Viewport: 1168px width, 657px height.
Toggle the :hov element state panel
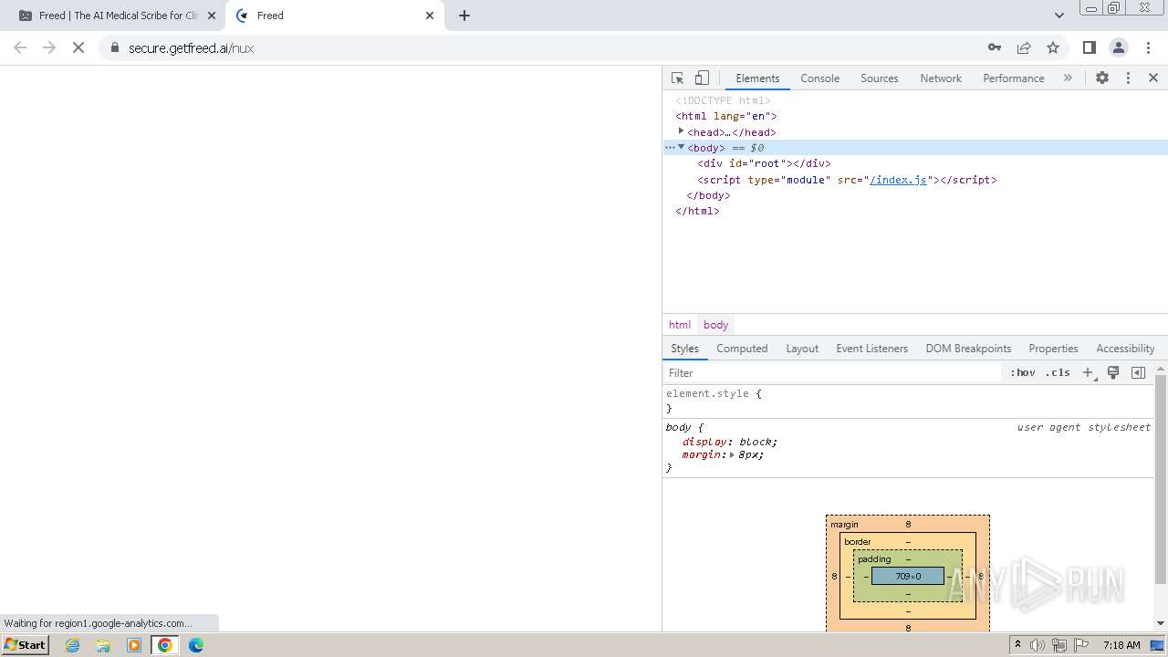[x=1023, y=373]
